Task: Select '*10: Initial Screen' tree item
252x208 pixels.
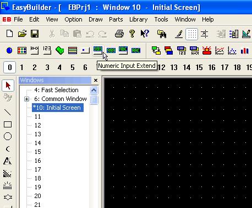Action: (58, 108)
